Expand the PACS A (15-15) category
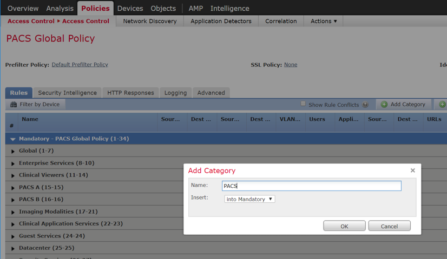447x259 pixels. (13, 188)
